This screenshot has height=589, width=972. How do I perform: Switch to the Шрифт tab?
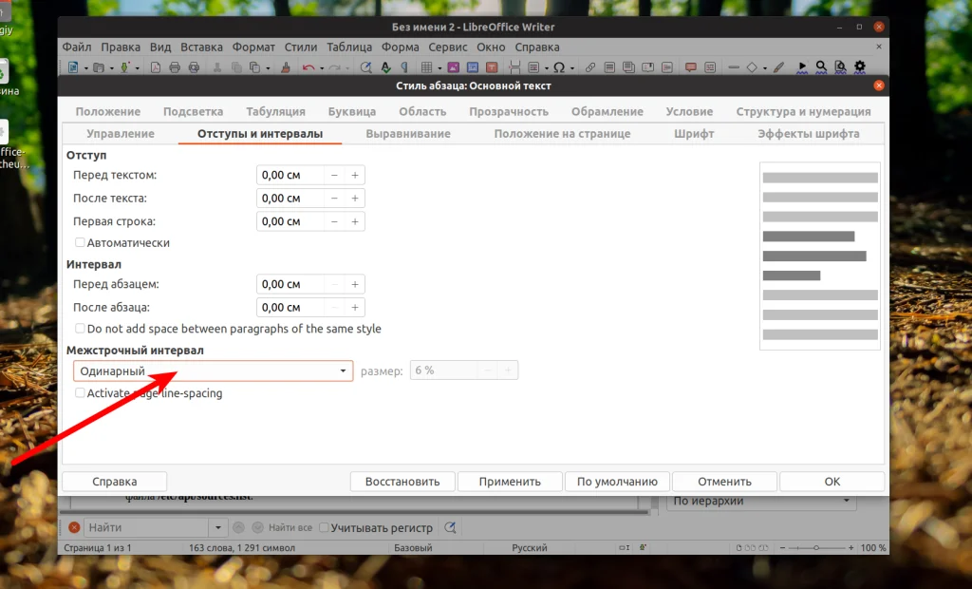pos(694,133)
